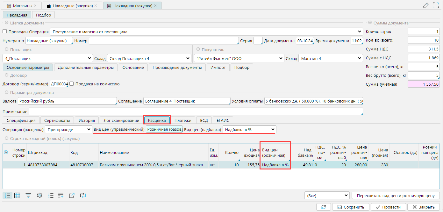
Task: Check the Проведен checkbox
Action: tap(5, 32)
